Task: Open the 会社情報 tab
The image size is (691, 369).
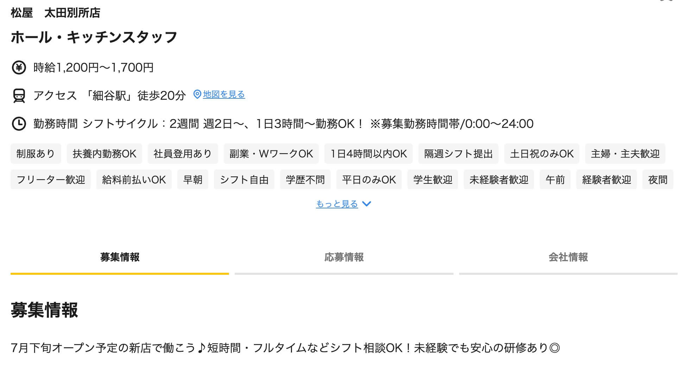Action: coord(568,257)
